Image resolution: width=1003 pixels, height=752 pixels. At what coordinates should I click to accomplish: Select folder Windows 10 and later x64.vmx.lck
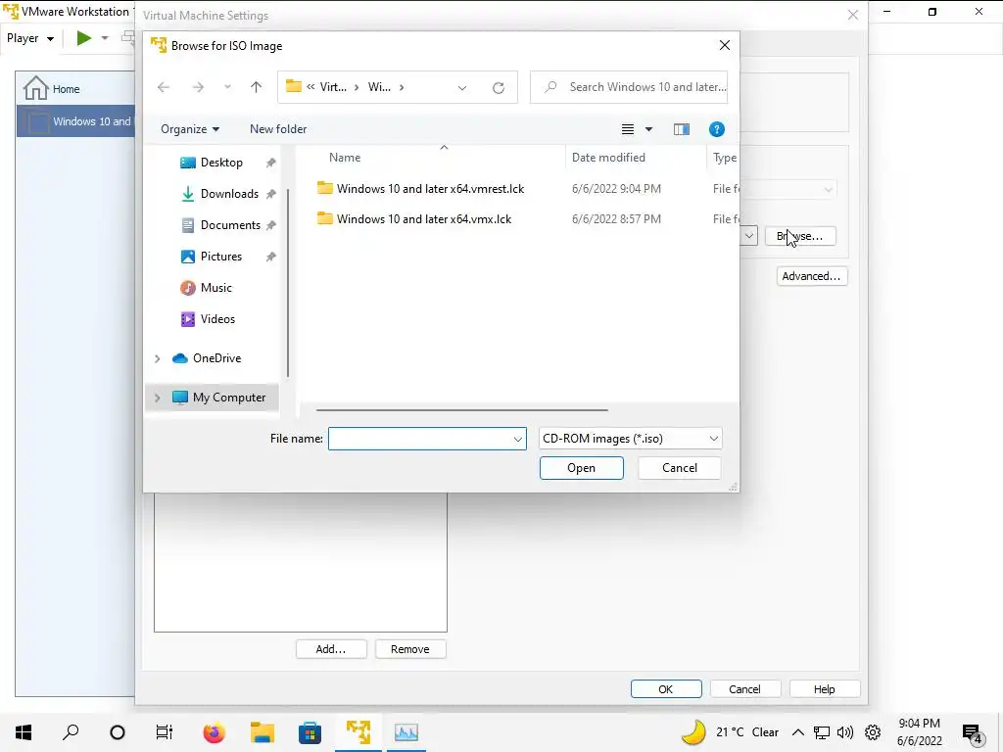coord(424,218)
